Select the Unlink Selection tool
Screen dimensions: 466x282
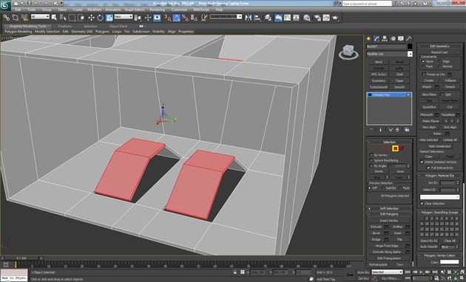click(15, 18)
